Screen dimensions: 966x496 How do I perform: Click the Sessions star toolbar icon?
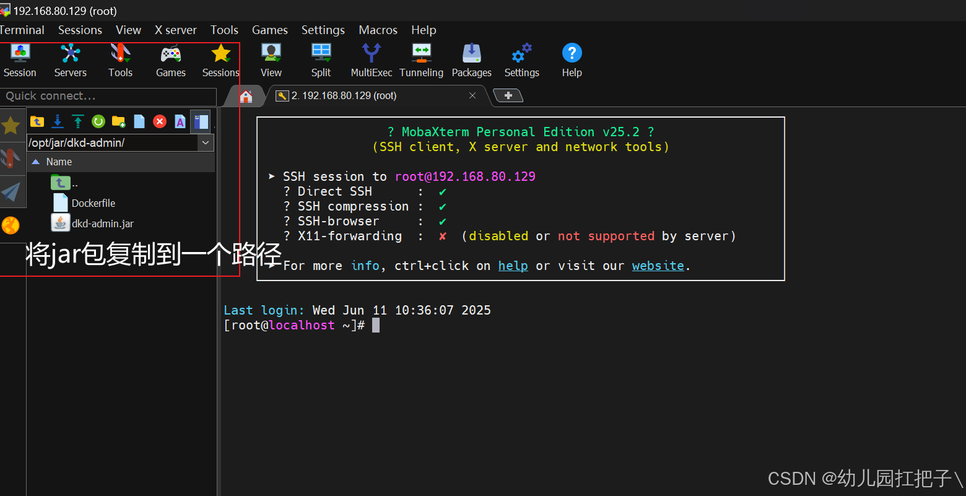click(x=221, y=61)
